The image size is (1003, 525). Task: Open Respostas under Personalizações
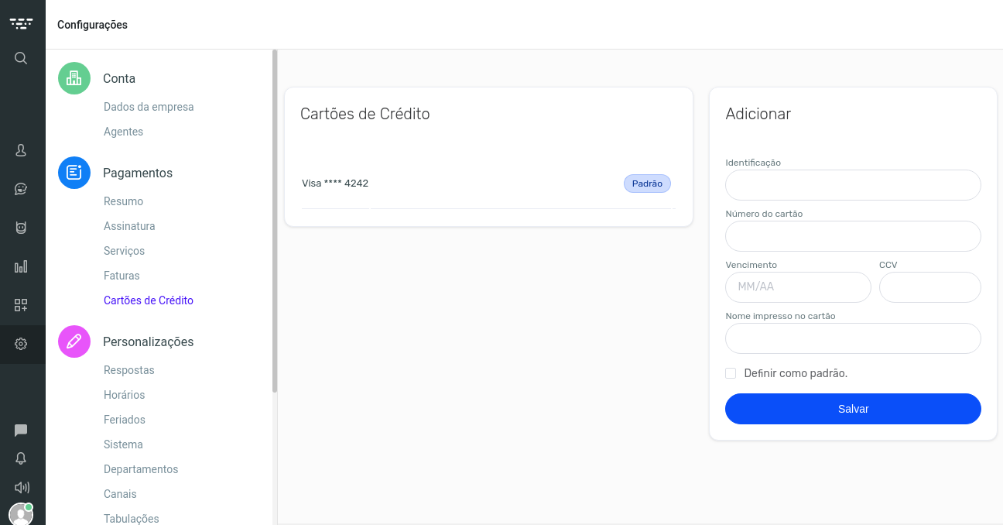coord(129,370)
